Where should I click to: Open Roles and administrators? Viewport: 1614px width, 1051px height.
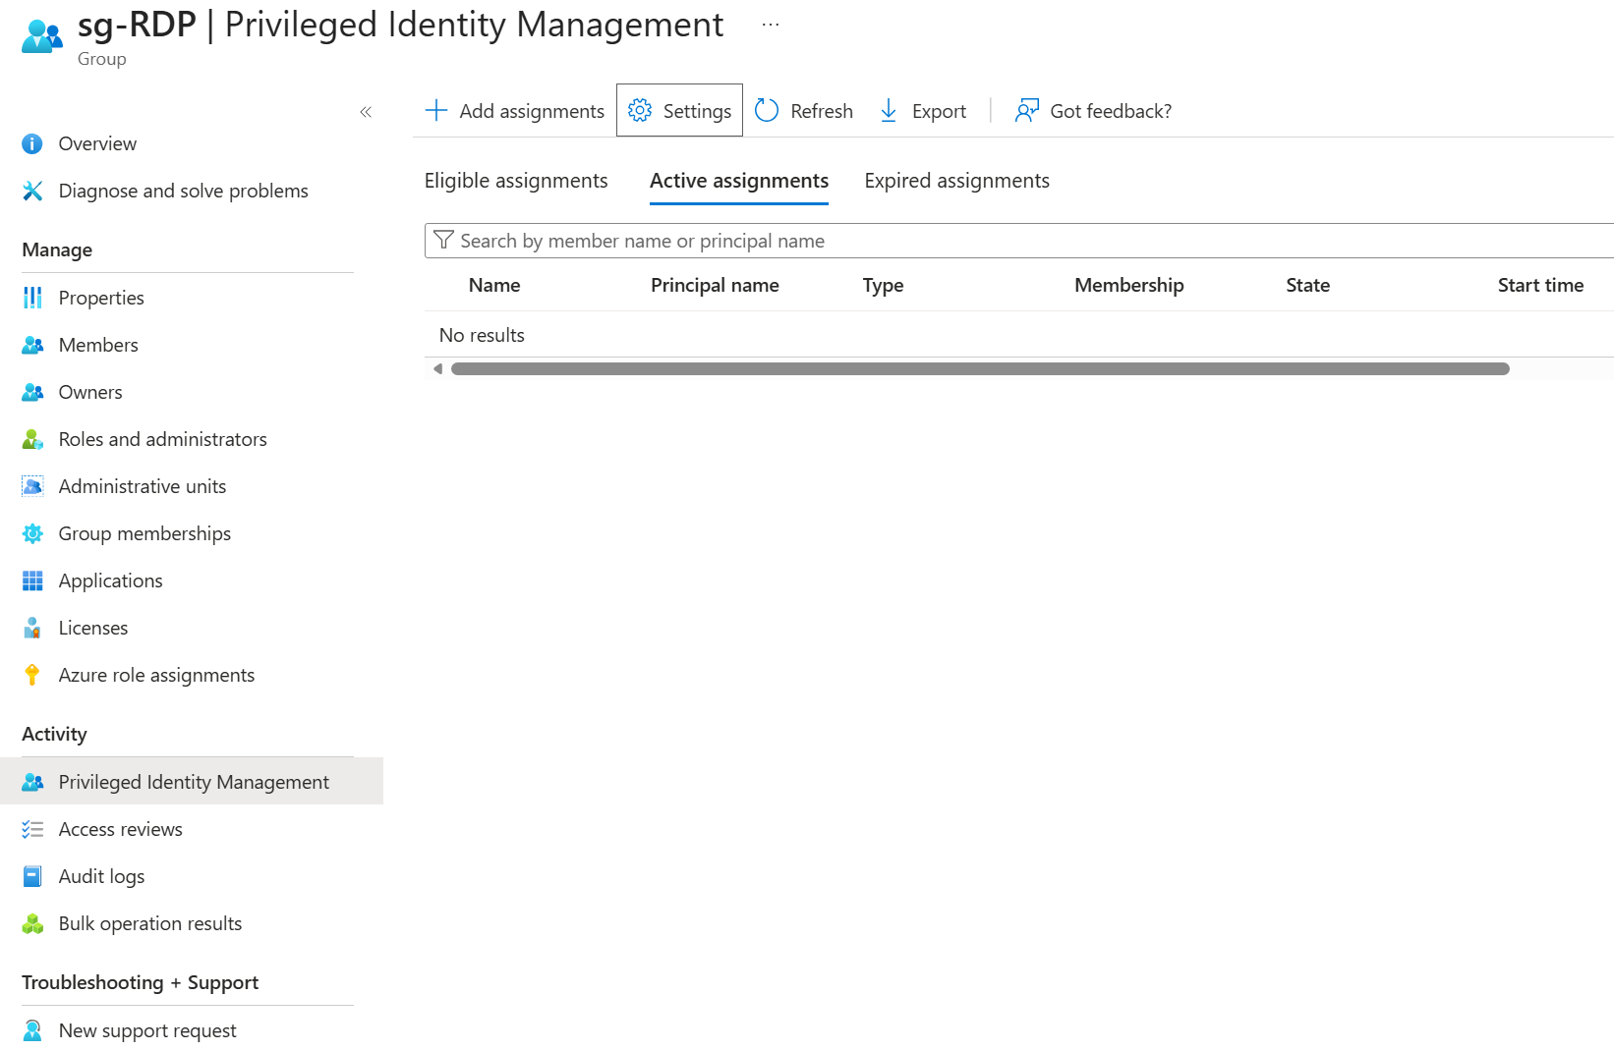163,439
